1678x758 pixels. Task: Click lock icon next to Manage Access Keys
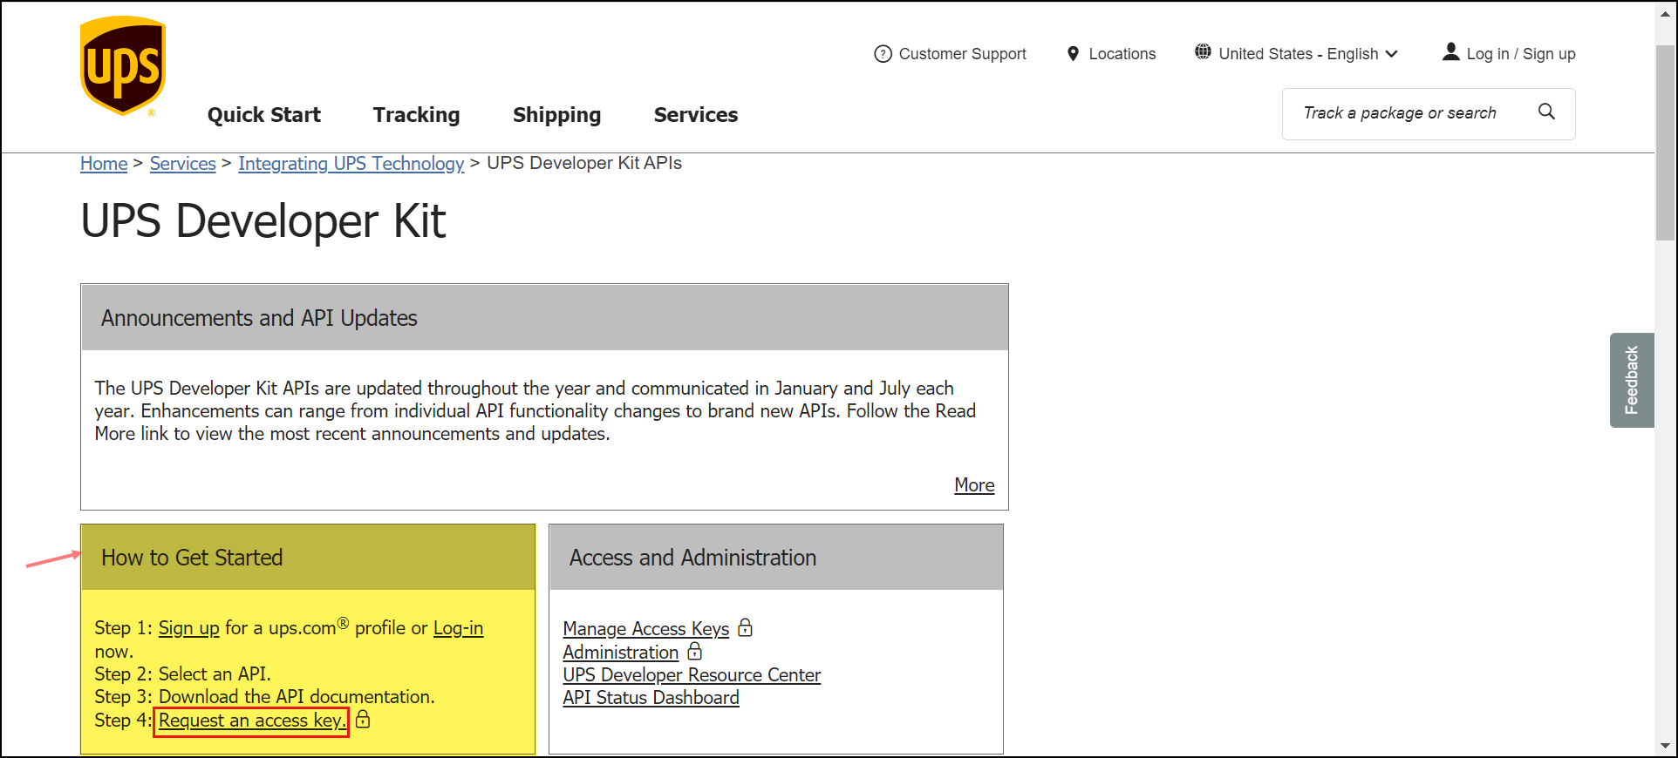[x=745, y=627]
